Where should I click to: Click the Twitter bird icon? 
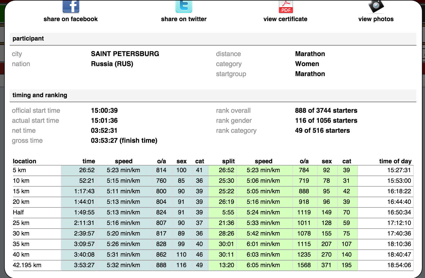click(184, 6)
